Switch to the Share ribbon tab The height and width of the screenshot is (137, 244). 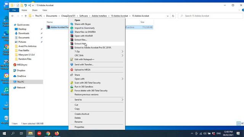pos(35,10)
